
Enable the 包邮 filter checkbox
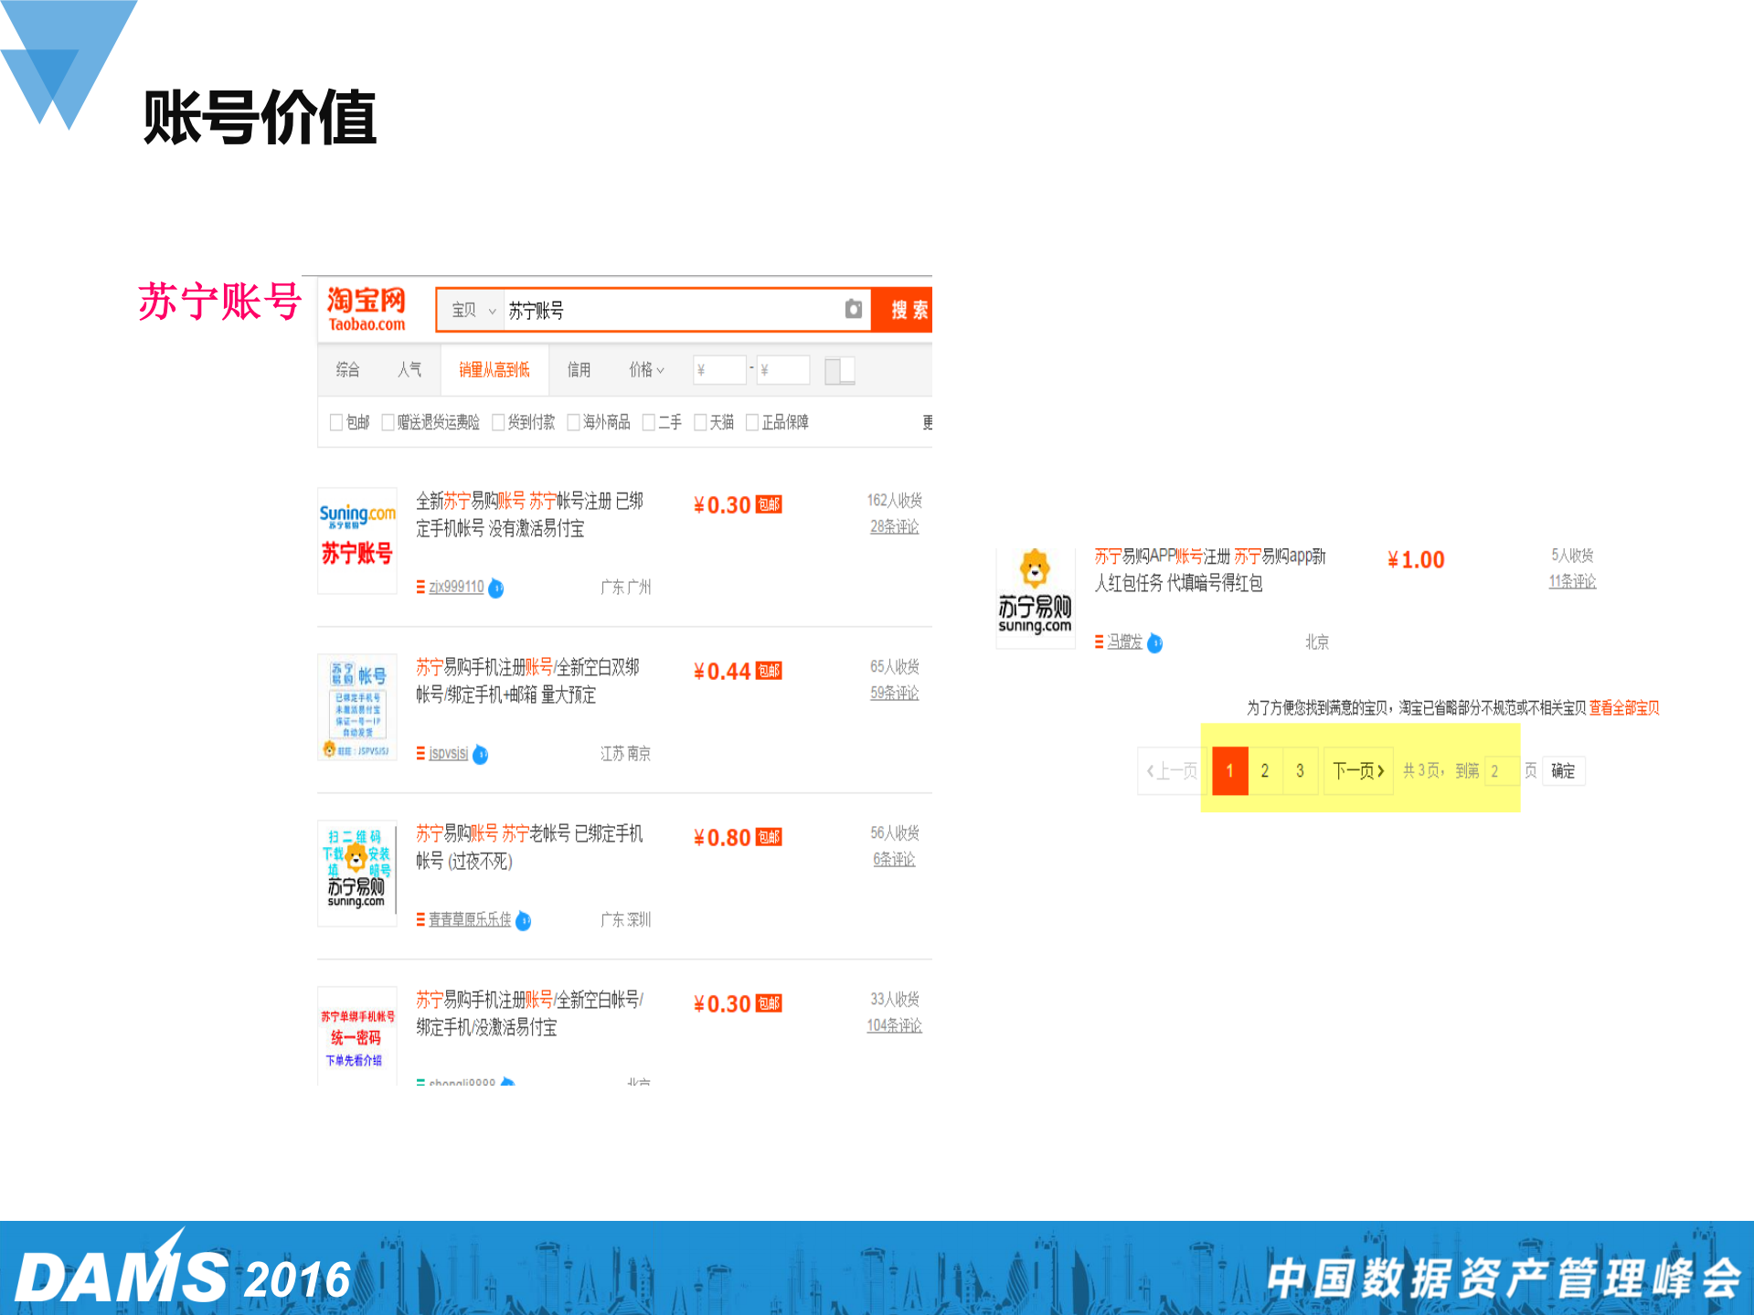coord(336,422)
